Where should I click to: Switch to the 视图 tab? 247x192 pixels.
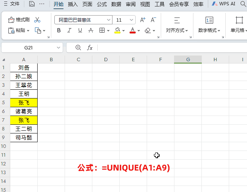[x=145, y=4]
